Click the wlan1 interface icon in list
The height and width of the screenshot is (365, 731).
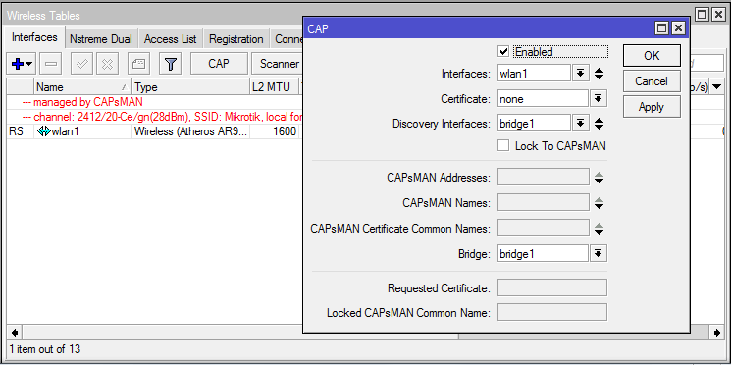click(44, 131)
